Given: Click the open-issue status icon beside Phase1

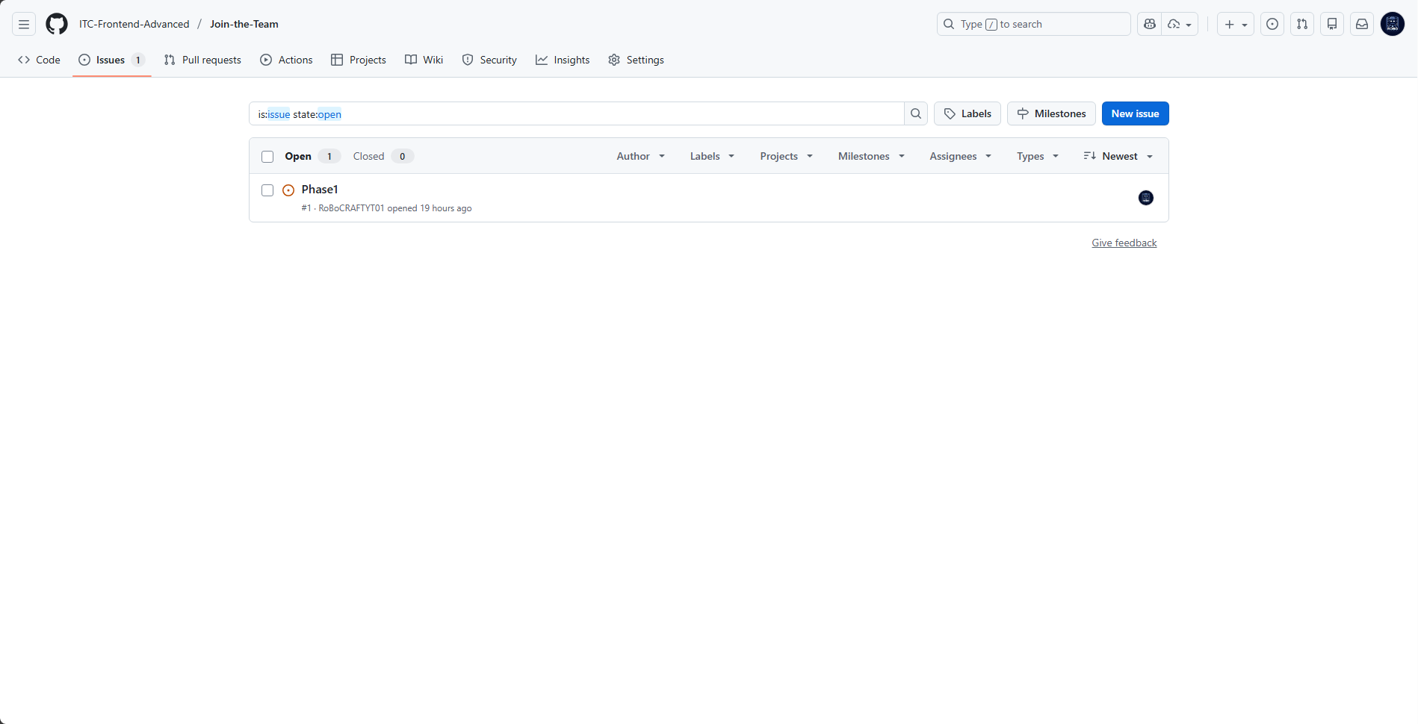Looking at the screenshot, I should point(288,190).
